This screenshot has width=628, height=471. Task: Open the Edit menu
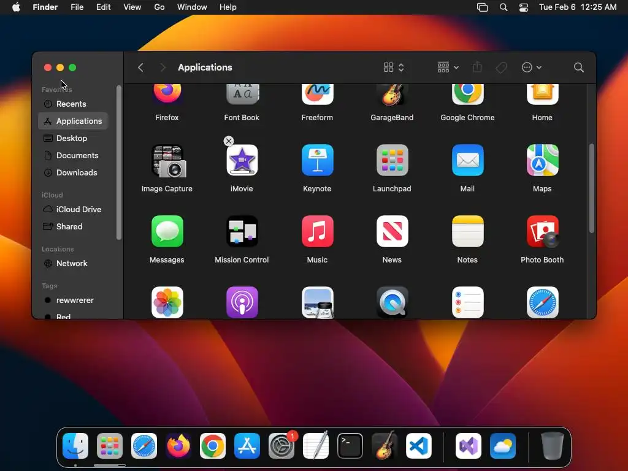[103, 7]
